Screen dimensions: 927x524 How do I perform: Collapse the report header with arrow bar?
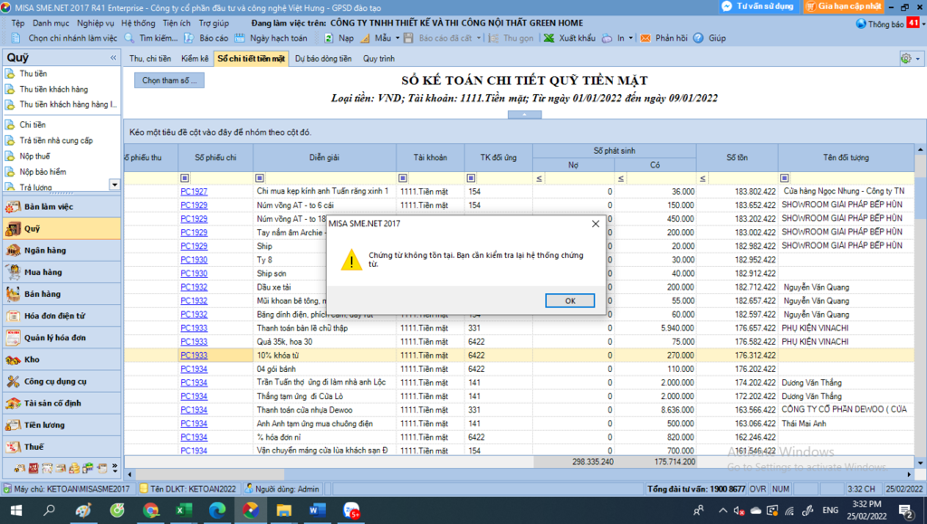pyautogui.click(x=524, y=115)
